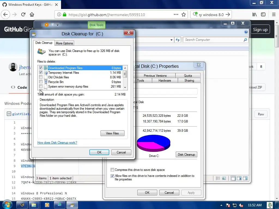
Task: Open File Explorer from taskbar
Action: click(x=34, y=205)
